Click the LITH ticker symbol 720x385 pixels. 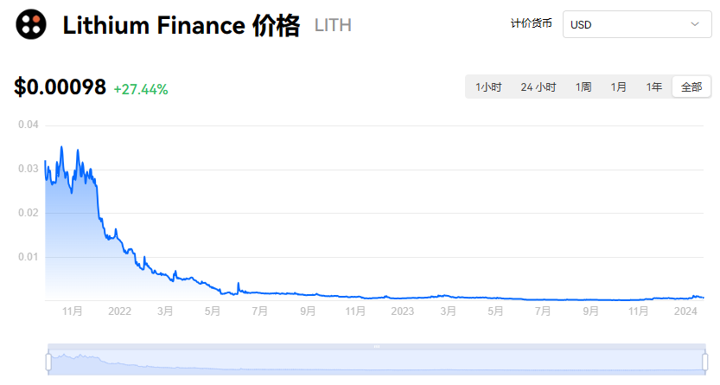click(x=333, y=25)
